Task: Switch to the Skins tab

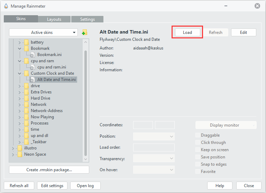Action: (21, 19)
